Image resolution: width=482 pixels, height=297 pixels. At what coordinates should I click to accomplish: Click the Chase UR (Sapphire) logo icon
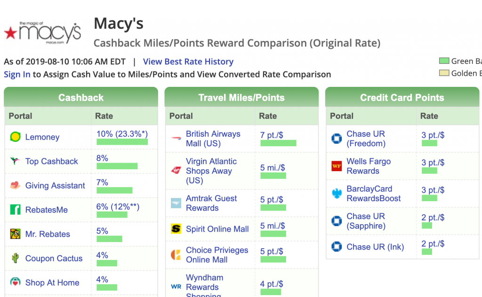(x=337, y=221)
